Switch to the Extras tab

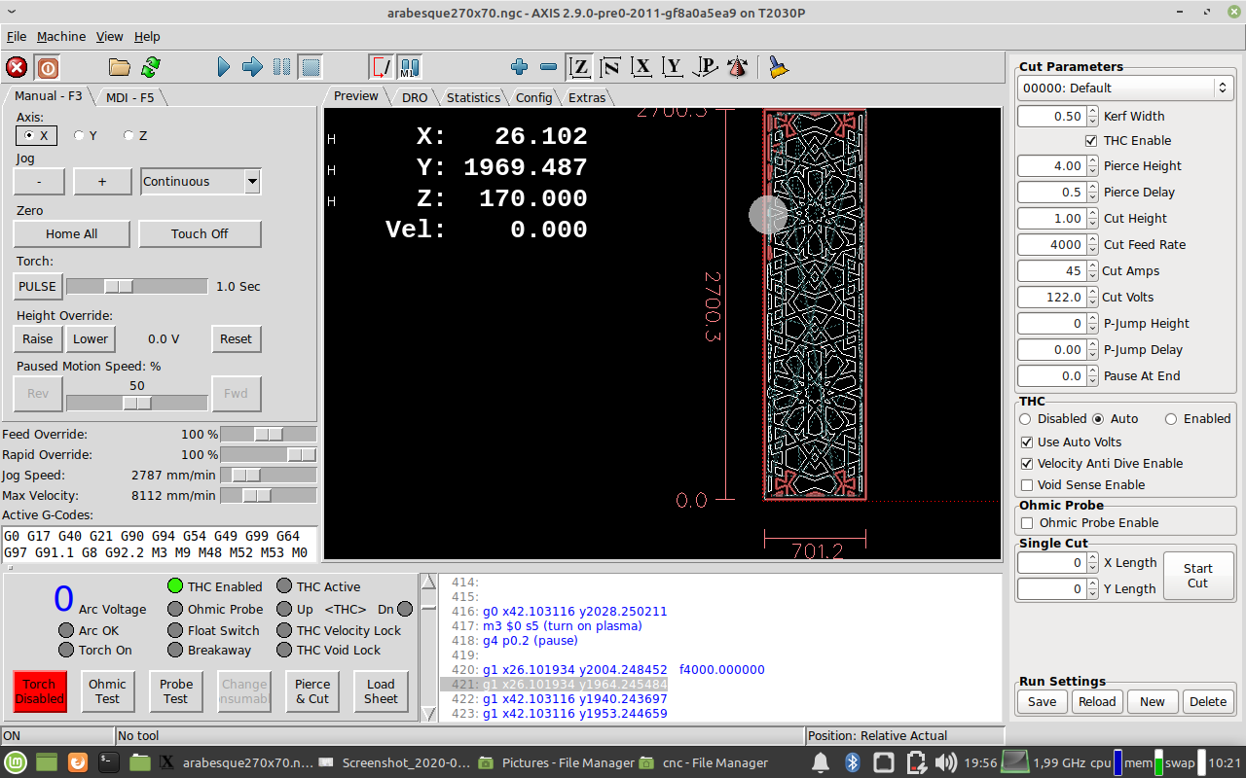click(x=587, y=97)
